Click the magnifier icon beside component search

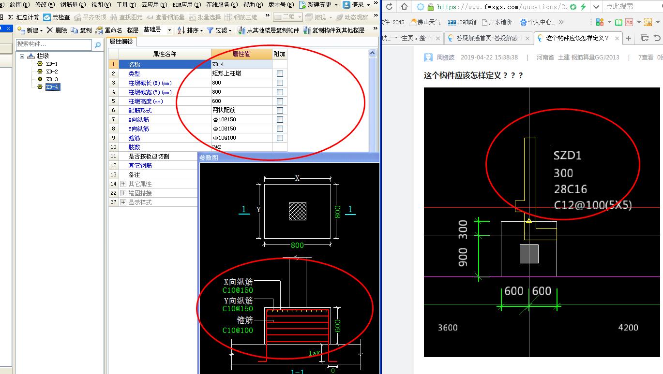click(x=97, y=44)
